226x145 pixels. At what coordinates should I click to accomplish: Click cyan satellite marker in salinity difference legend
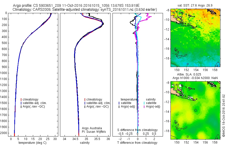point(144,103)
